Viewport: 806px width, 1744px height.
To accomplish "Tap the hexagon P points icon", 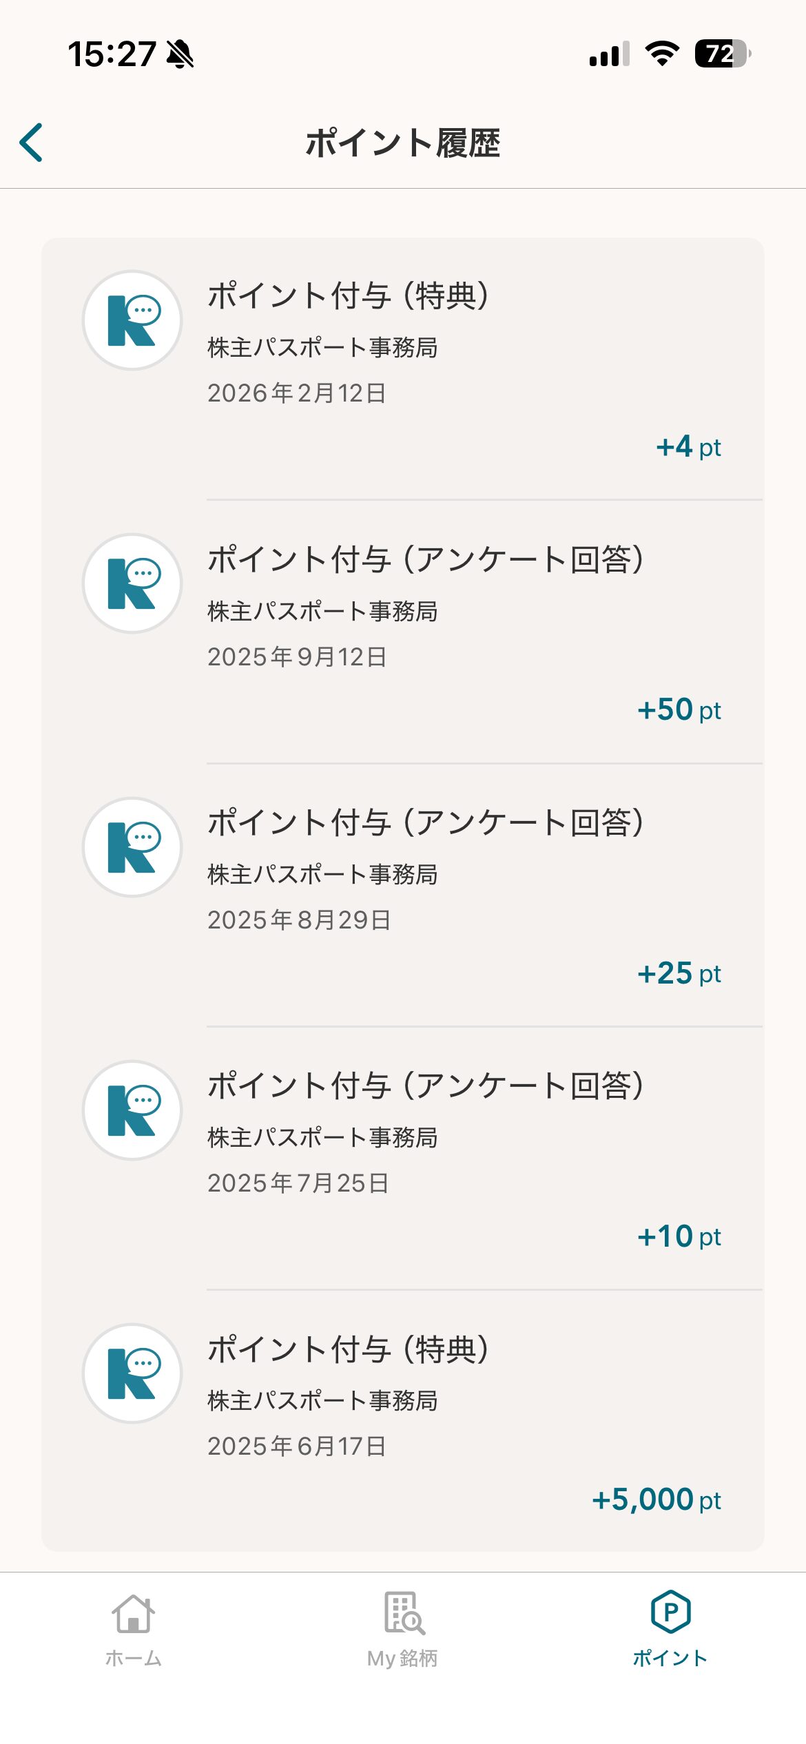I will tap(670, 1612).
